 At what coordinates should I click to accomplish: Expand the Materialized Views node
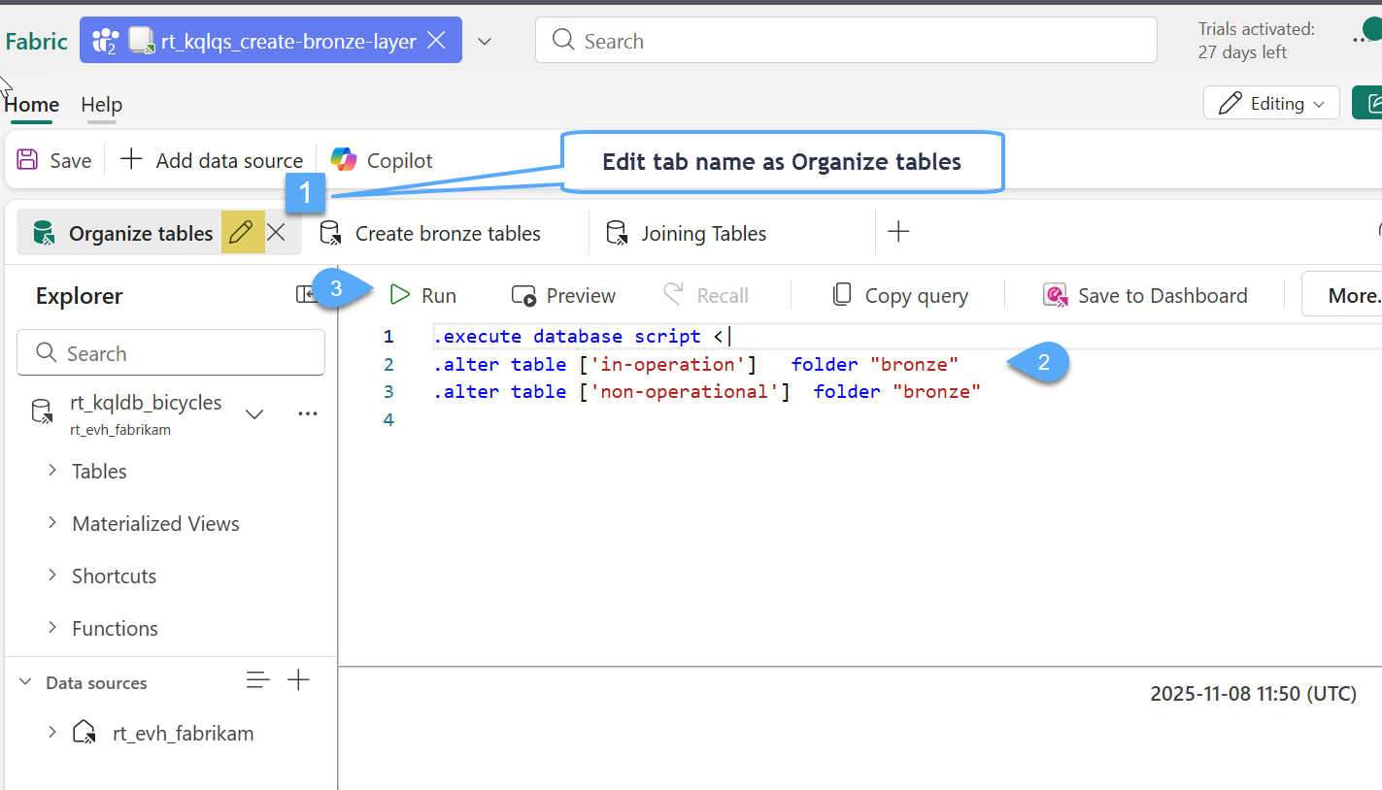[x=52, y=523]
